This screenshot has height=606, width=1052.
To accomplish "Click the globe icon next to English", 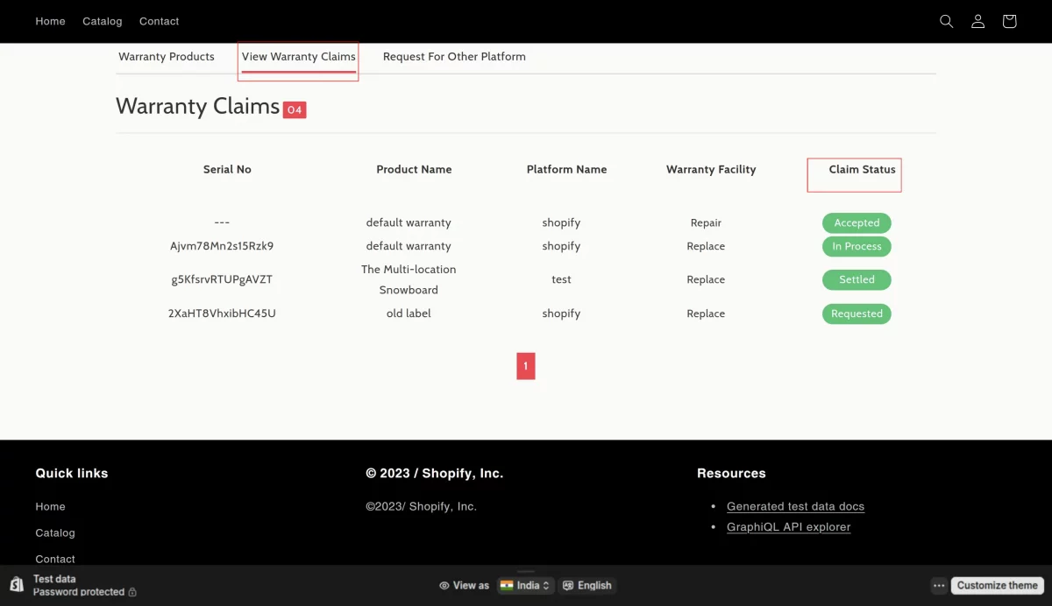I will point(569,585).
